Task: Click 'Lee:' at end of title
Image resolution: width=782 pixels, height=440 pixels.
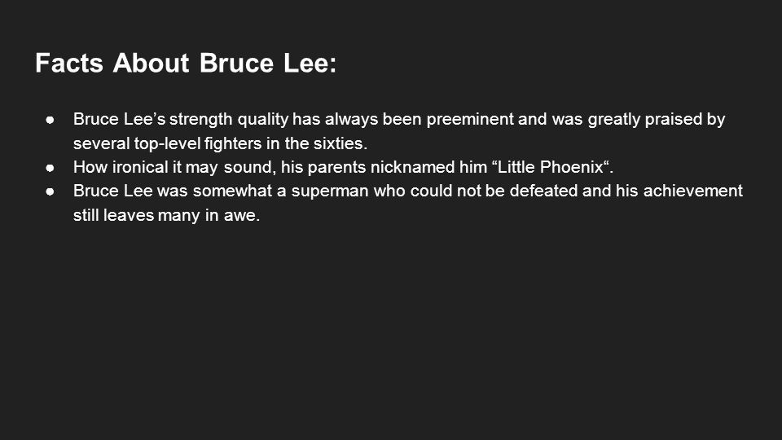Action: coord(310,64)
